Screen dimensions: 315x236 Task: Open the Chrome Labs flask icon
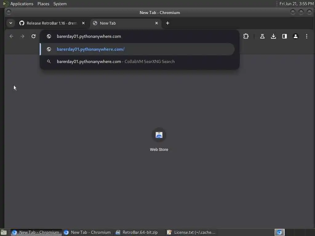pos(262,36)
